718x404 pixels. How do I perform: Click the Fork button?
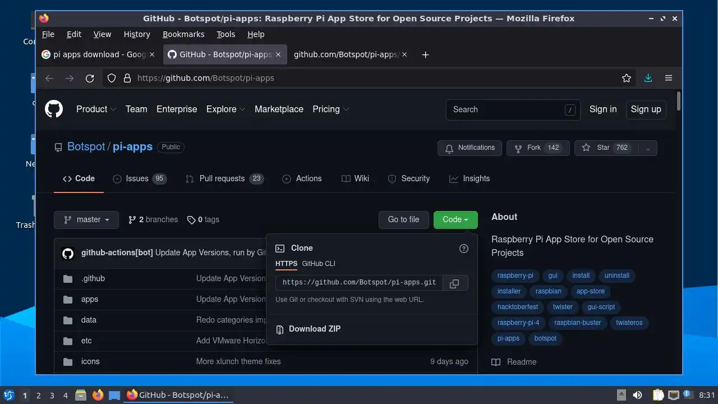(538, 148)
